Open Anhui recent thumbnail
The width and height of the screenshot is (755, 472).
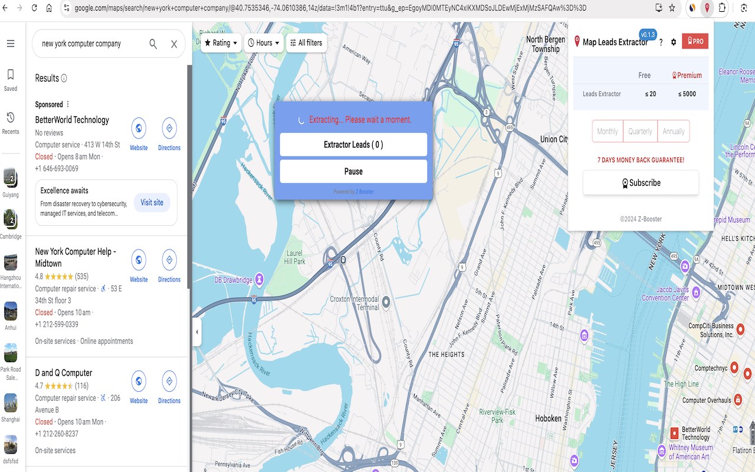coord(10,315)
